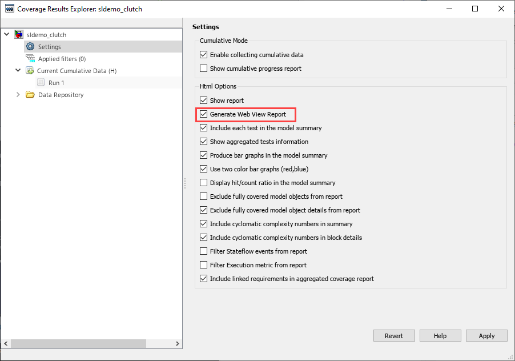Collapse the Current Cumulative Data node

pyautogui.click(x=18, y=71)
